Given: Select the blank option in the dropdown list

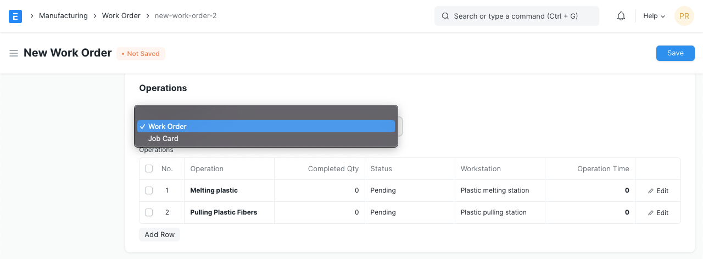Looking at the screenshot, I should pos(266,114).
